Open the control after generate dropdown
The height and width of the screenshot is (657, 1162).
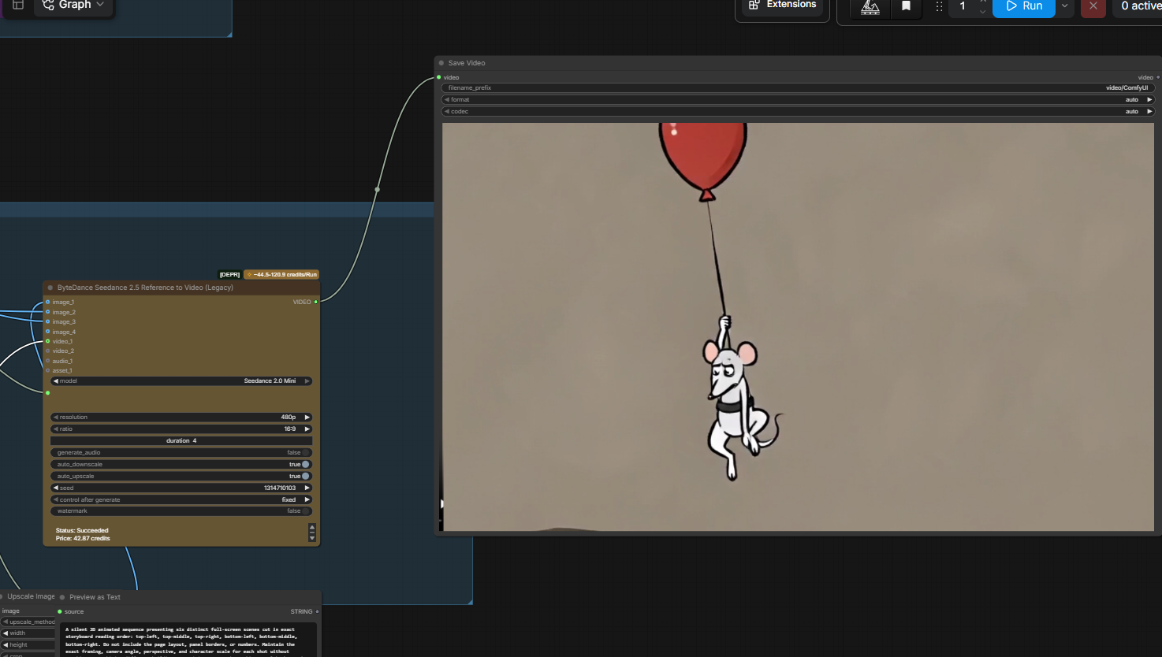[x=181, y=500]
